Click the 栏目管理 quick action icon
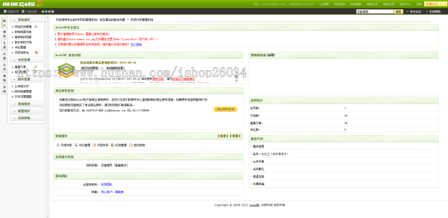Viewport: 448px width, 218px height. (112, 145)
